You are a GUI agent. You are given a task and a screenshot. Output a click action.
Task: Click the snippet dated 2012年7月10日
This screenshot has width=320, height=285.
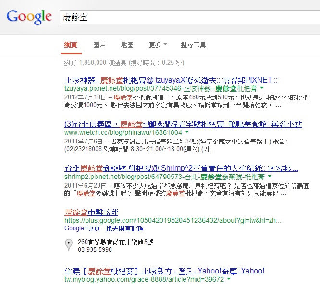click(186, 101)
